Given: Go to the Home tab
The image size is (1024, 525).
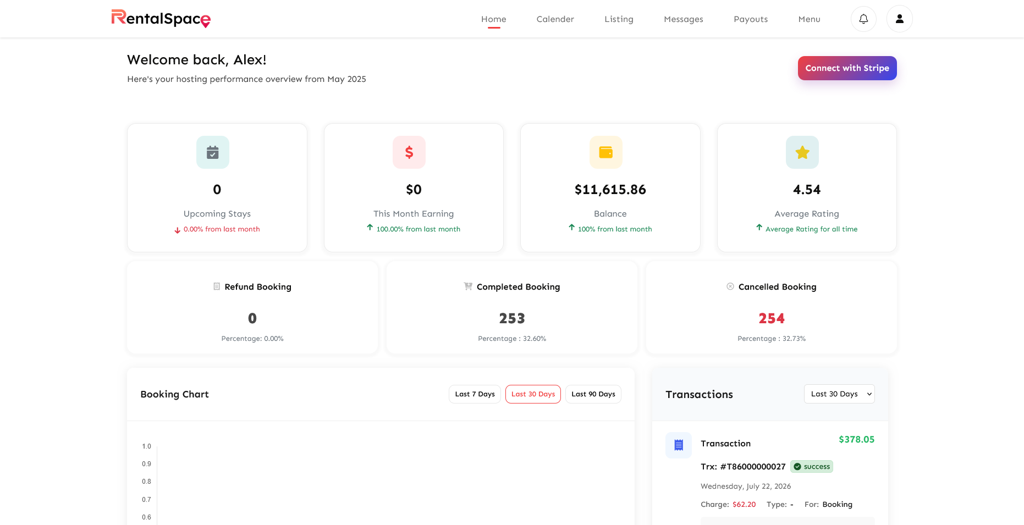Looking at the screenshot, I should [494, 19].
